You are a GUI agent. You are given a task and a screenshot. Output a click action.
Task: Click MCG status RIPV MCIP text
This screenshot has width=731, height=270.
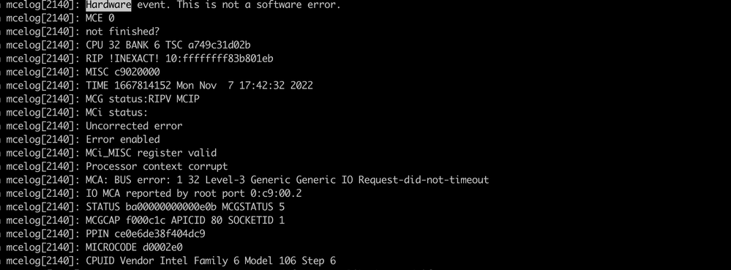pyautogui.click(x=143, y=99)
